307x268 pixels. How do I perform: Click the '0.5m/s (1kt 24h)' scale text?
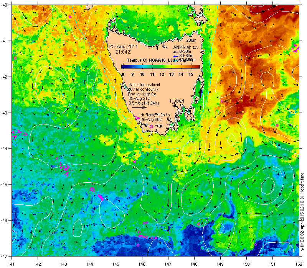144,103
